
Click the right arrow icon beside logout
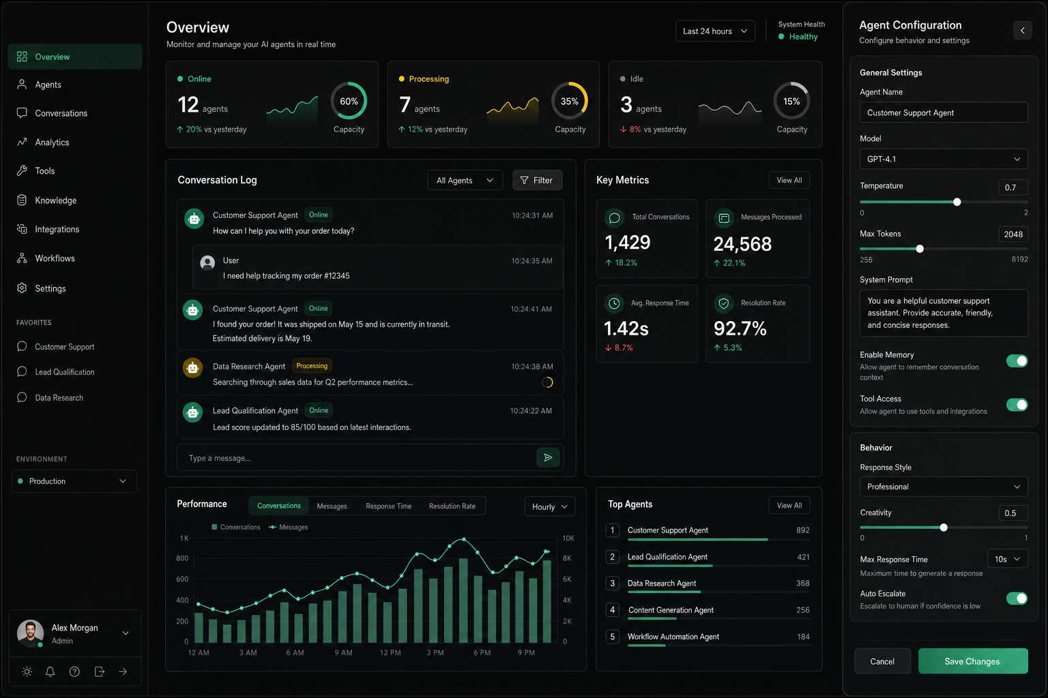(x=123, y=672)
